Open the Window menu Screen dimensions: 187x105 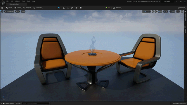[x=17, y=1]
